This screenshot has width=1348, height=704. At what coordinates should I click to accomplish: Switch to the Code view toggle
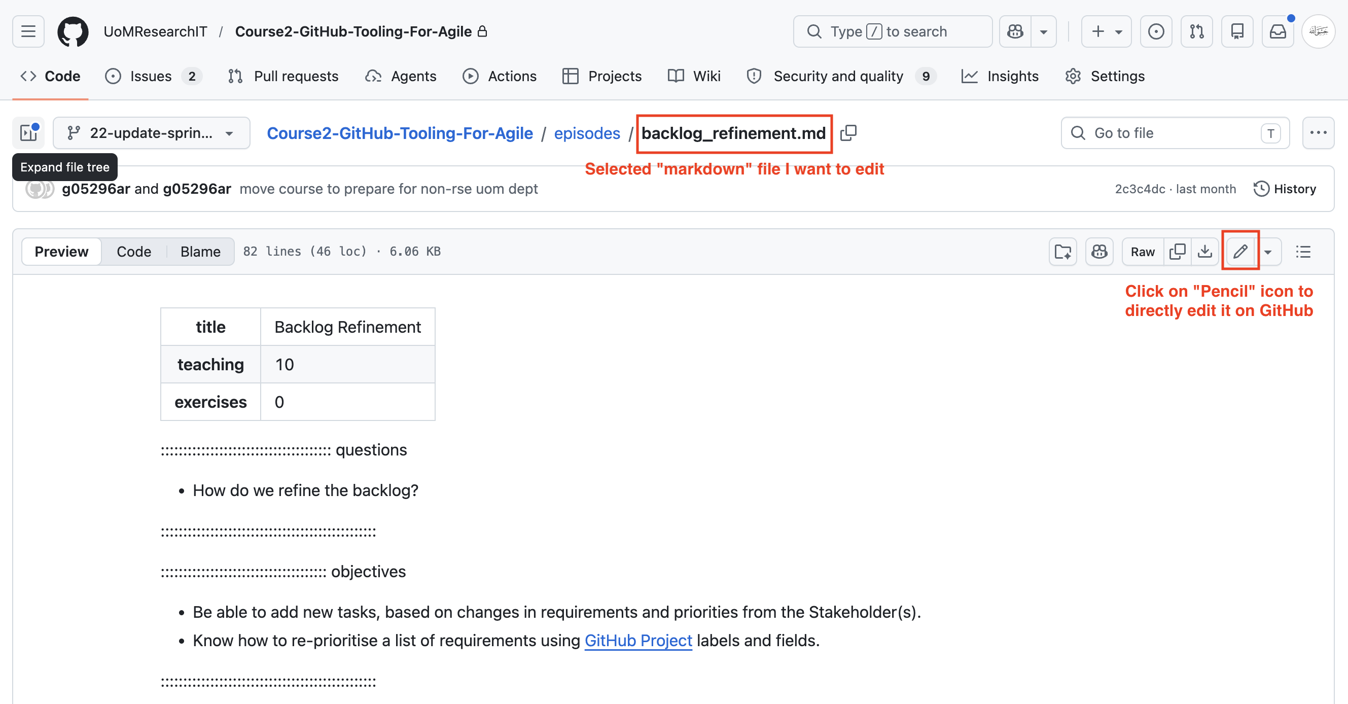133,251
